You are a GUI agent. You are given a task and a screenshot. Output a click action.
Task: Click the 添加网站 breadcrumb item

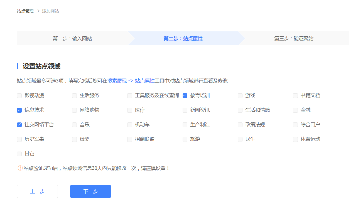50,11
